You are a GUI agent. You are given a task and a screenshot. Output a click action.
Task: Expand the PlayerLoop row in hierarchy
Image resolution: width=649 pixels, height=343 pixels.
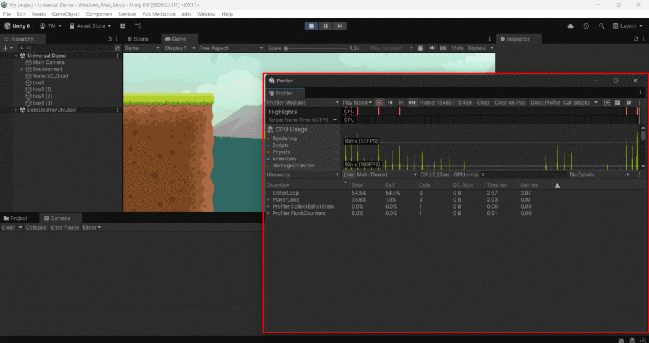point(269,200)
